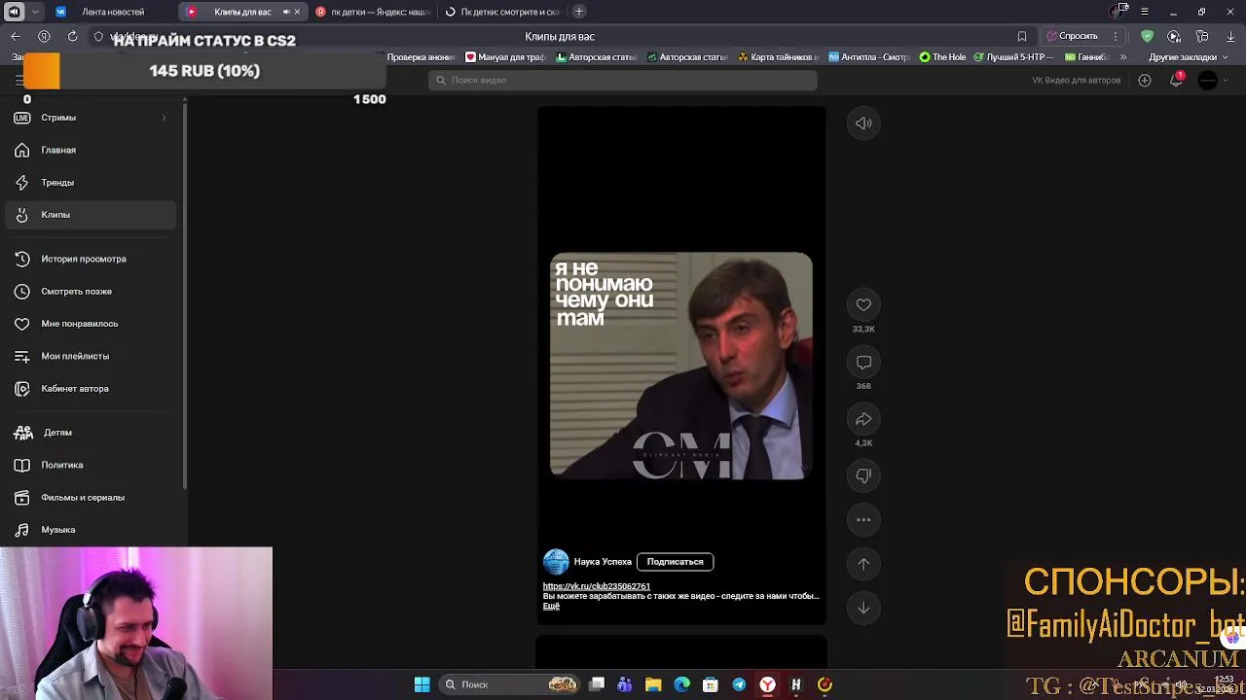Select Клипы in the sidebar
1246x700 pixels.
[x=91, y=215]
